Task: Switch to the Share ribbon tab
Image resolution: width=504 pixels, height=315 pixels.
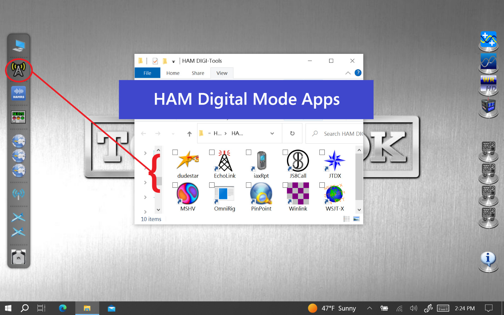Action: (198, 73)
